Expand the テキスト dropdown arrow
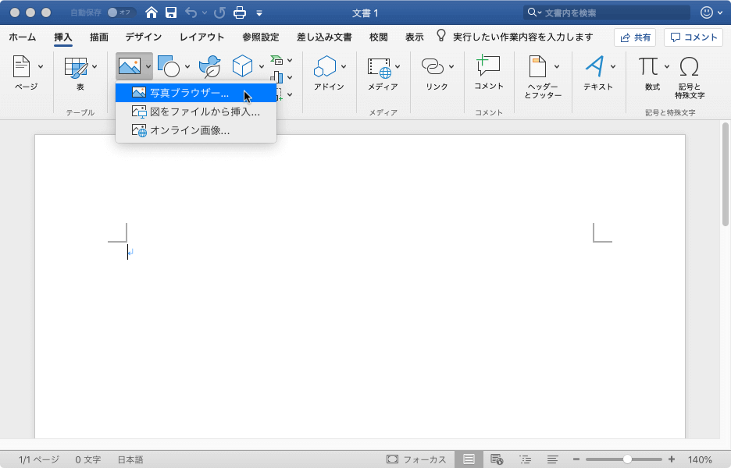The height and width of the screenshot is (468, 731). pos(613,66)
